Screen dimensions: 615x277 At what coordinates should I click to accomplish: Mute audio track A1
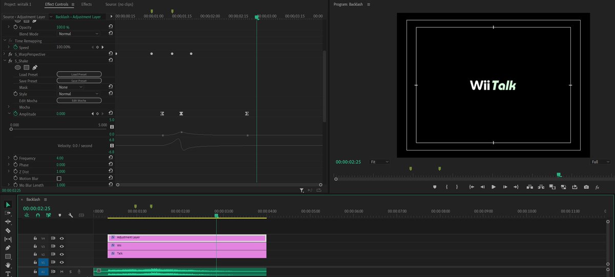pyautogui.click(x=61, y=271)
